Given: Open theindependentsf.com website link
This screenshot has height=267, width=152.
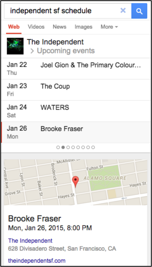Looking at the screenshot, I should point(37,260).
